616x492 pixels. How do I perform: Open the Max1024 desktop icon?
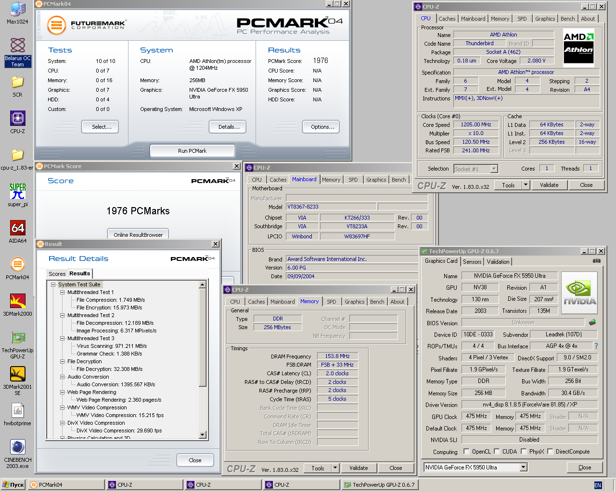[17, 13]
